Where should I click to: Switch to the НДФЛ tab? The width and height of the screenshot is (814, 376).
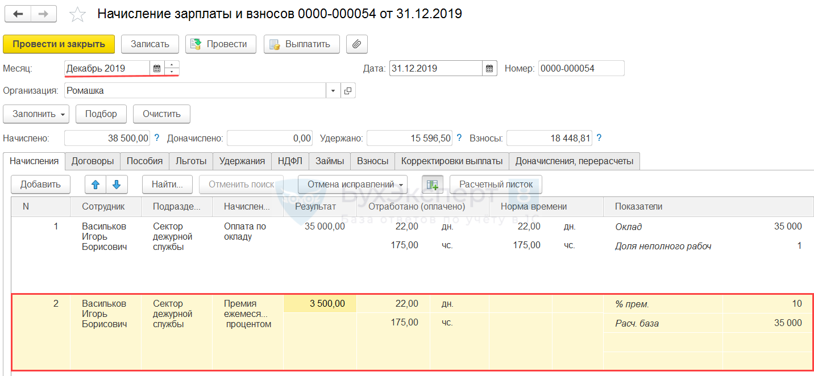[x=290, y=161]
